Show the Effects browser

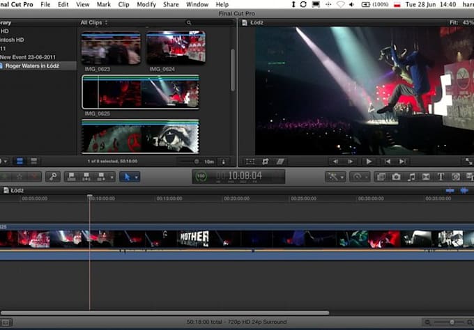click(381, 177)
